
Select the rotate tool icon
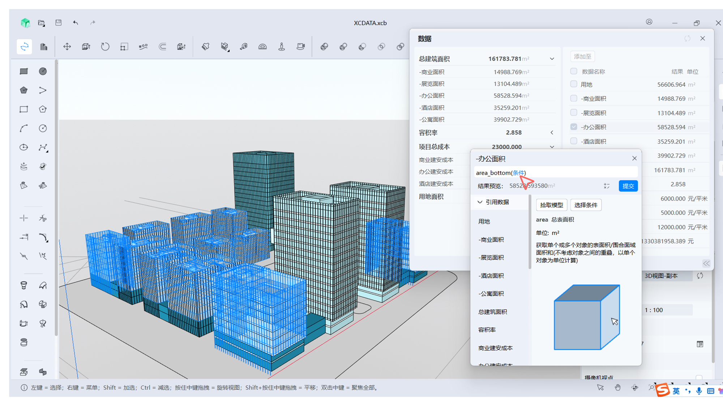pyautogui.click(x=105, y=47)
